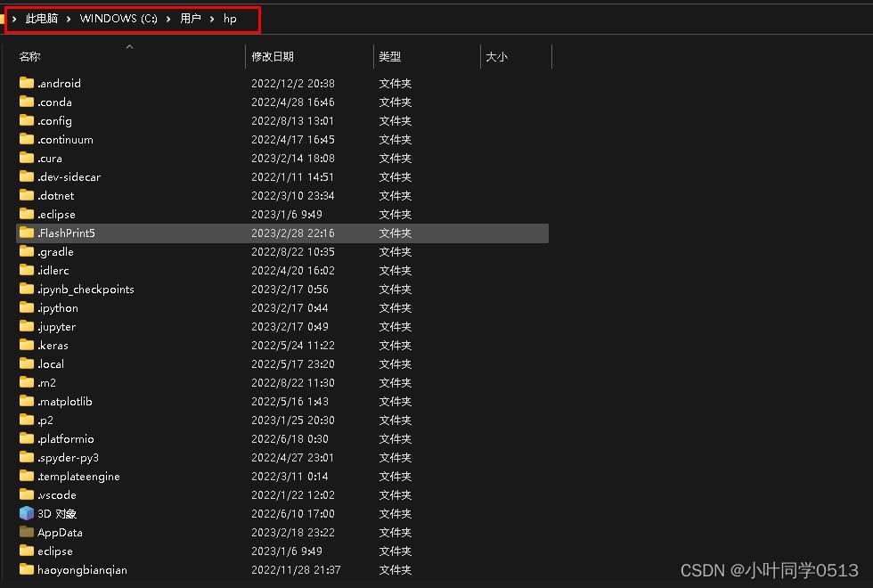Click the .vscode folder icon
The height and width of the screenshot is (588, 873).
27,494
